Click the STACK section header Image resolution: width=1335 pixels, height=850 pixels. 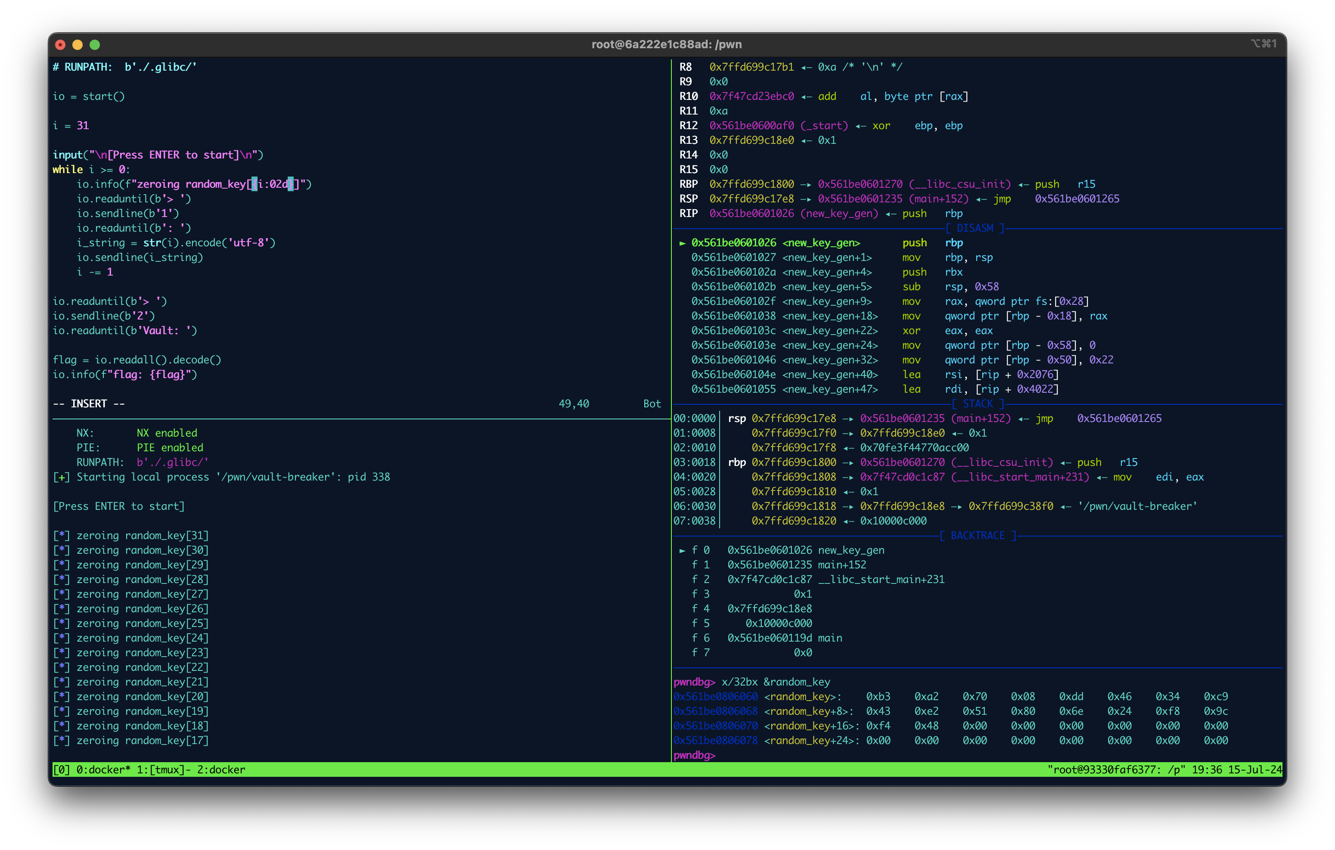[x=978, y=403]
